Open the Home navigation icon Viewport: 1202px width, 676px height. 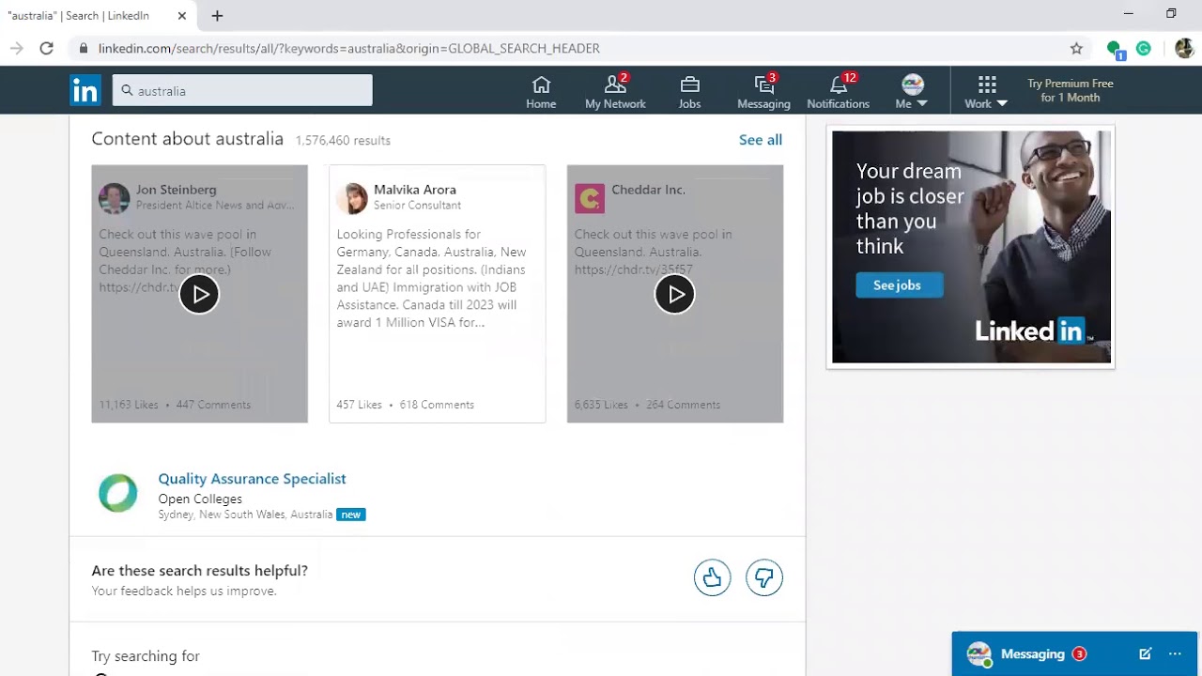pos(541,92)
